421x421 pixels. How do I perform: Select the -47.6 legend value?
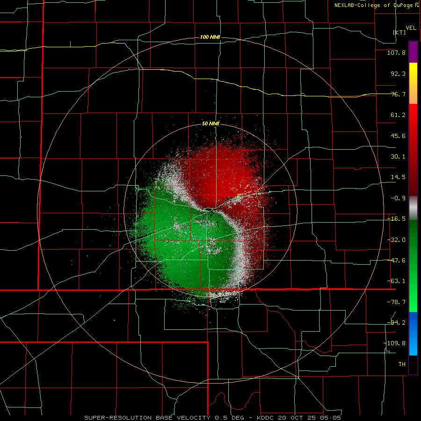[x=396, y=261]
